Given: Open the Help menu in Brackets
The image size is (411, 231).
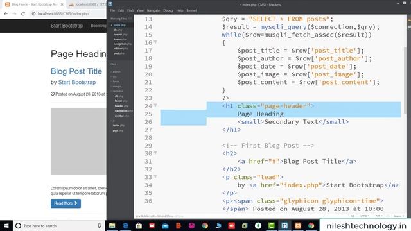Looking at the screenshot, I should click(x=180, y=10).
